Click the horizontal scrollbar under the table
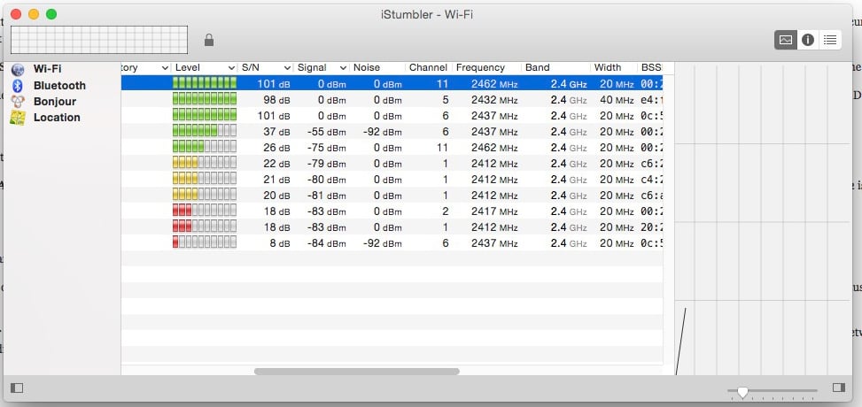The image size is (862, 407). 356,372
